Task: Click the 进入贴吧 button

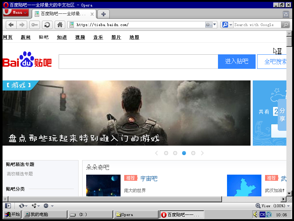Action: coord(237,62)
